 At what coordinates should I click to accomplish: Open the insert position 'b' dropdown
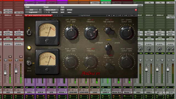[40, 10]
